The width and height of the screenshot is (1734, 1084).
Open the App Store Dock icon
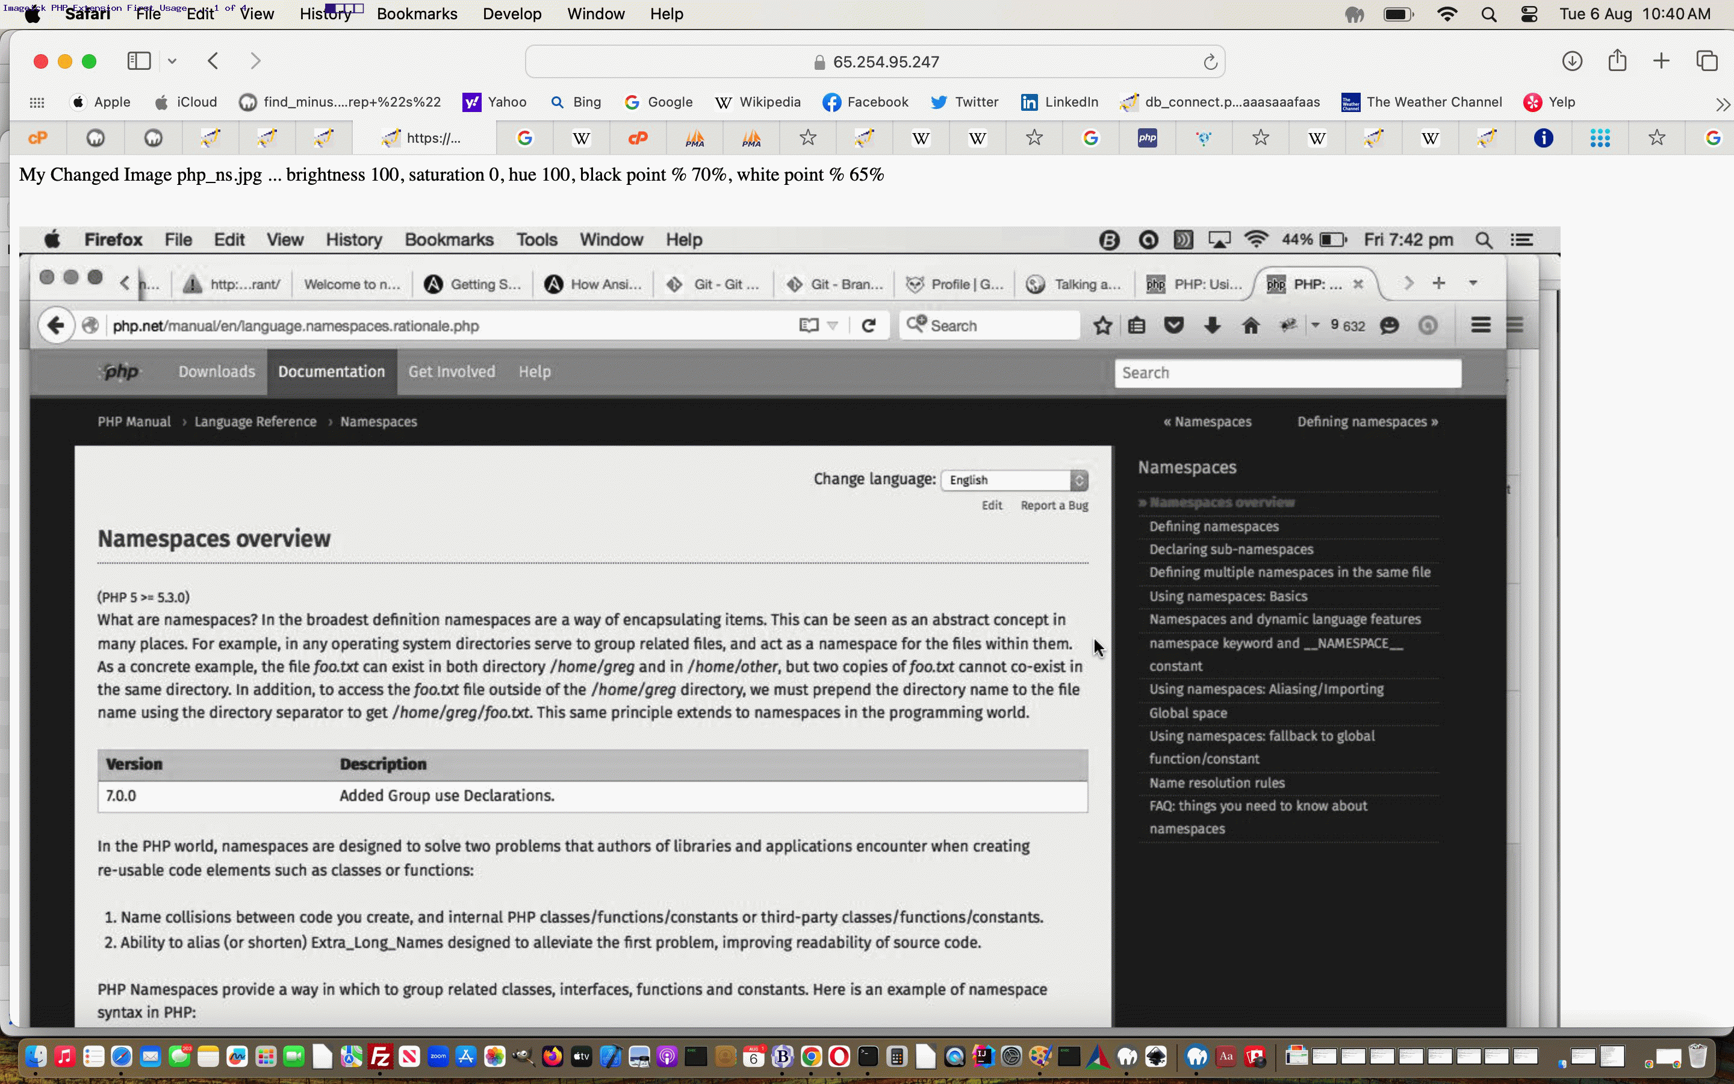point(467,1056)
